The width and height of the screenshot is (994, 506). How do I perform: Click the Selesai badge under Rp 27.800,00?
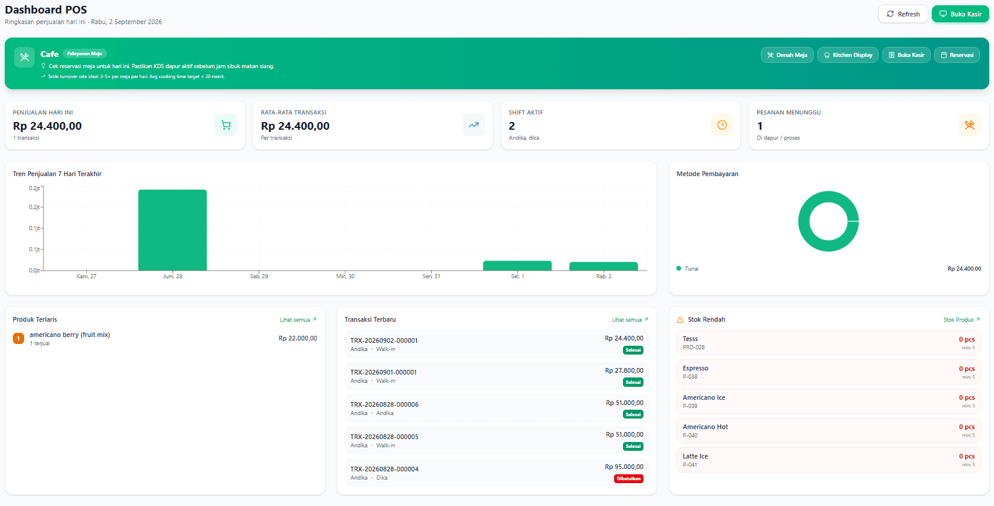(x=633, y=382)
